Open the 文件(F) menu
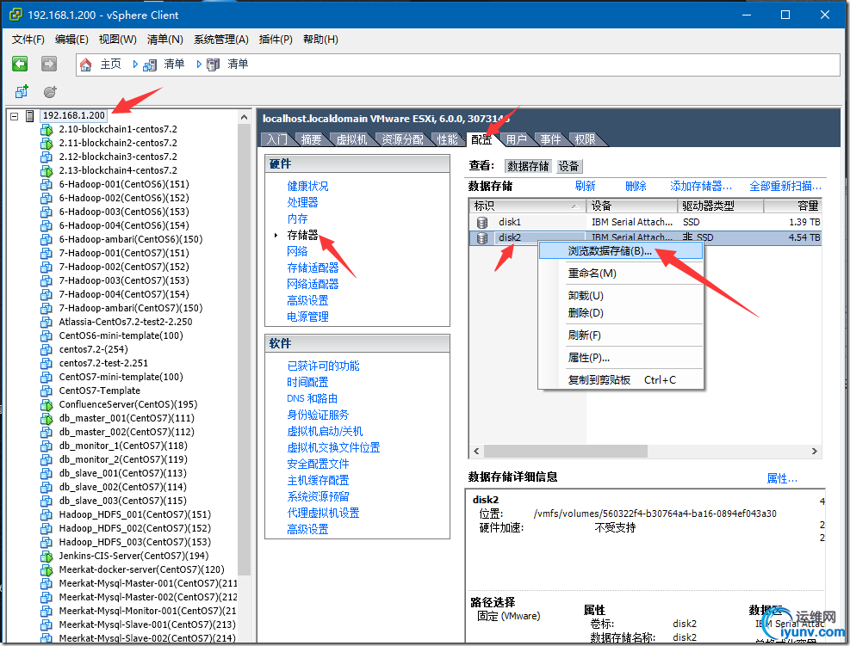The height and width of the screenshot is (646, 850). pos(28,40)
